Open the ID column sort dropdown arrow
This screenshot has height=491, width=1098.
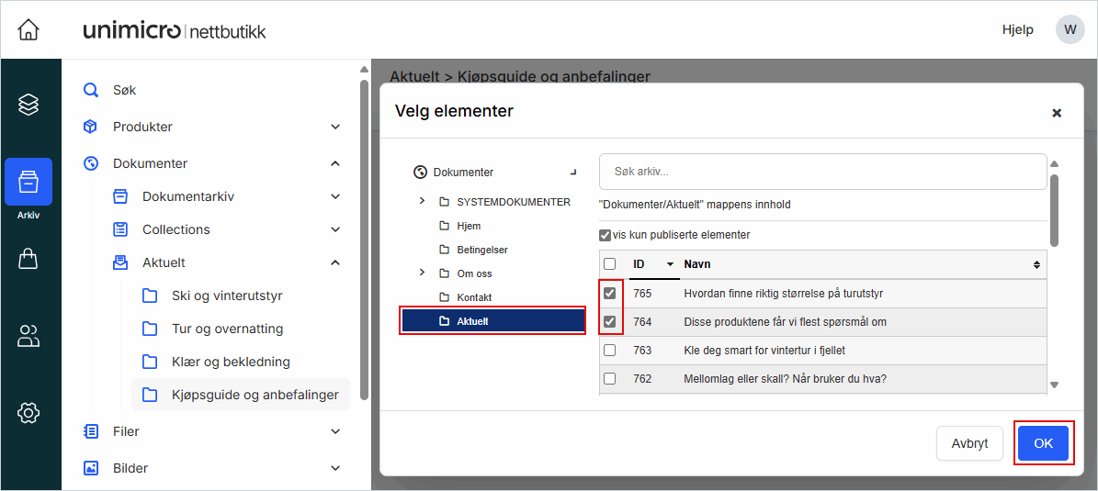pos(670,264)
